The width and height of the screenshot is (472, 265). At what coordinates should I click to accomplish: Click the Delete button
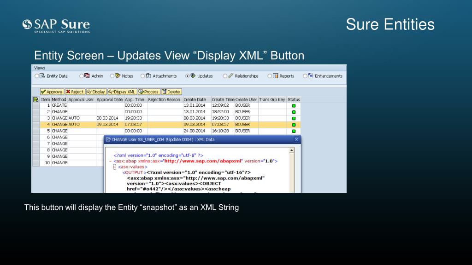[171, 92]
